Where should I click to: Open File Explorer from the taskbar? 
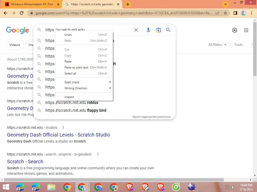(x=51, y=187)
